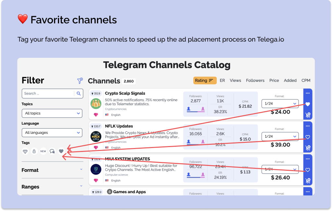Click the US flag on Crypto Scalp Signals

[x=107, y=115]
